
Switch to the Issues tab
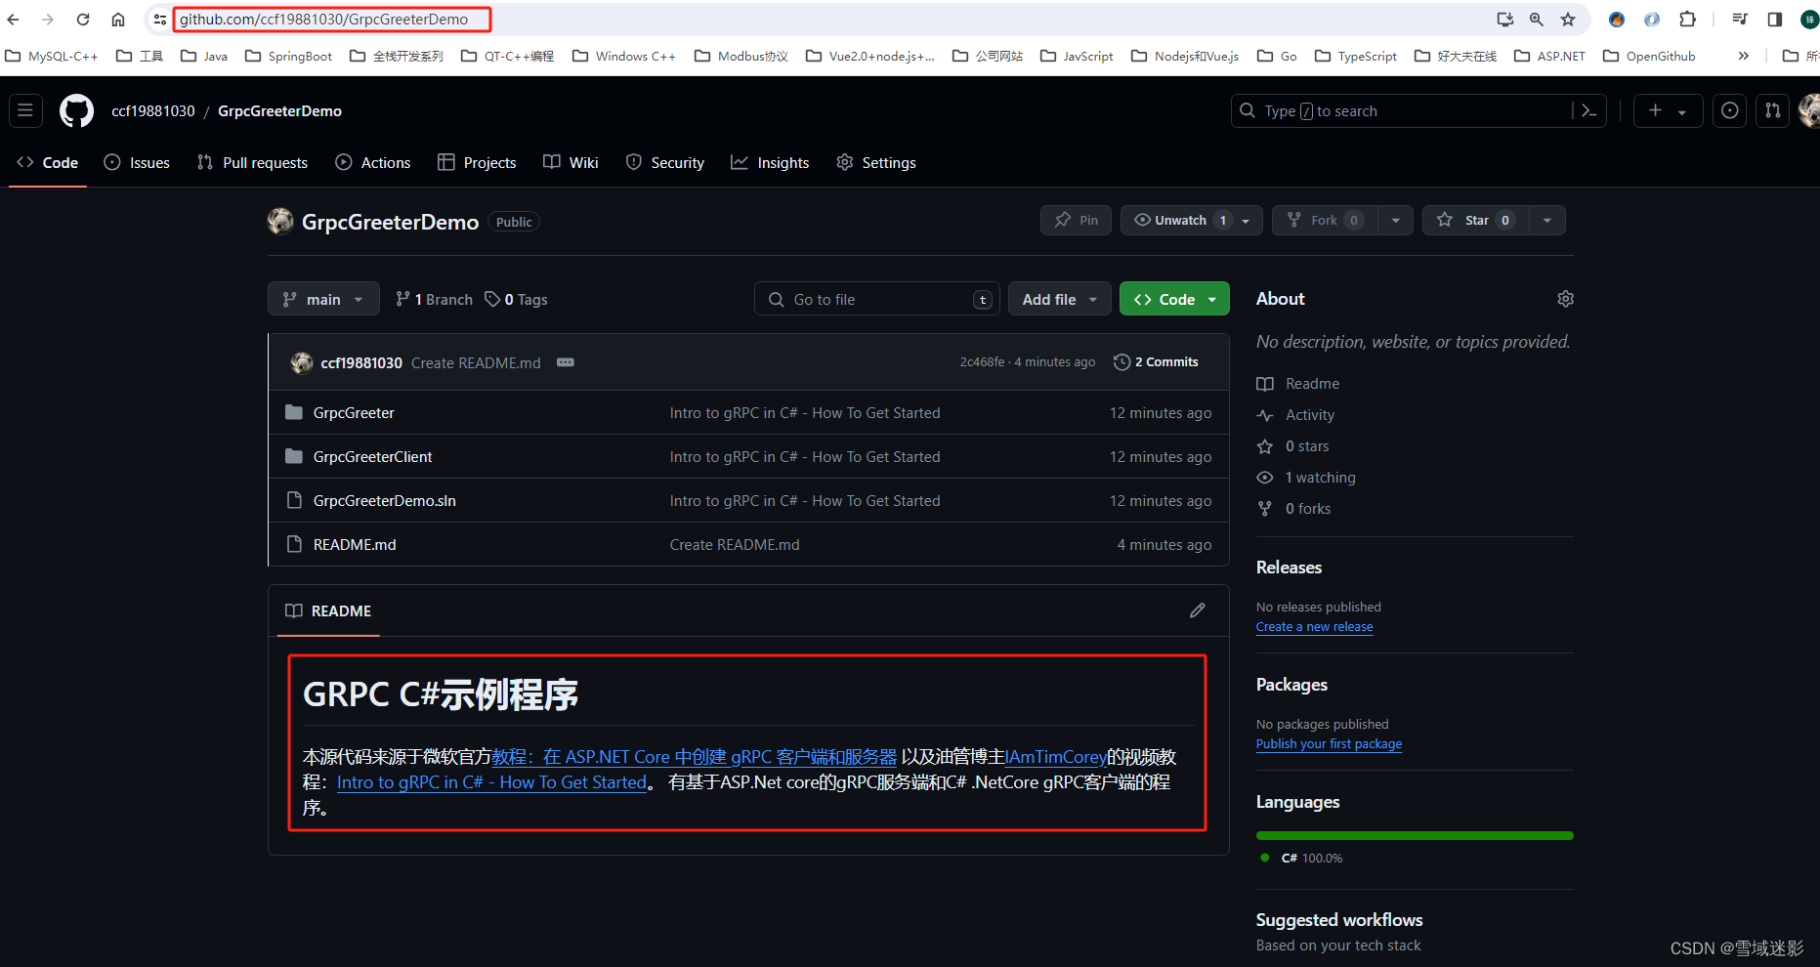137,163
